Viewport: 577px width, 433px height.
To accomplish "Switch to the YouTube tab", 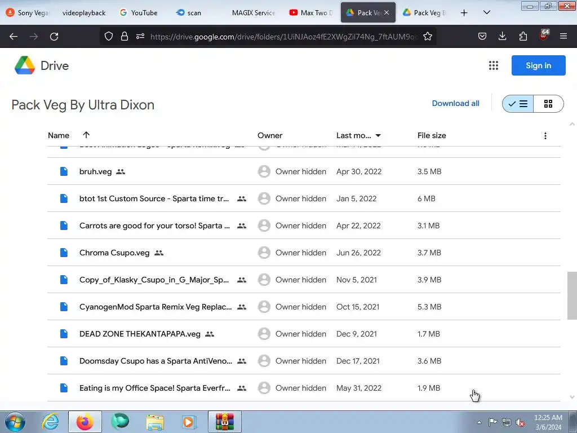I will (140, 13).
